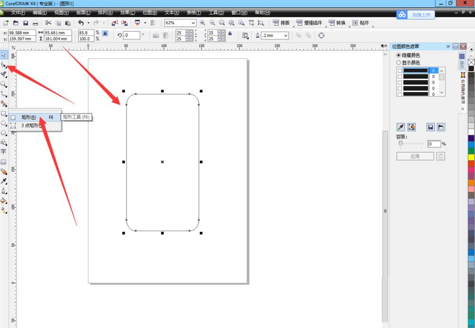
Task: Click the Paste icon
Action: 68,23
